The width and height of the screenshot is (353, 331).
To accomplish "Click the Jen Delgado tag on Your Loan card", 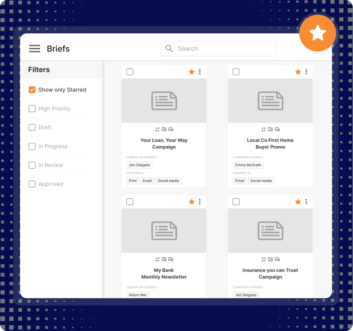I will [x=140, y=165].
